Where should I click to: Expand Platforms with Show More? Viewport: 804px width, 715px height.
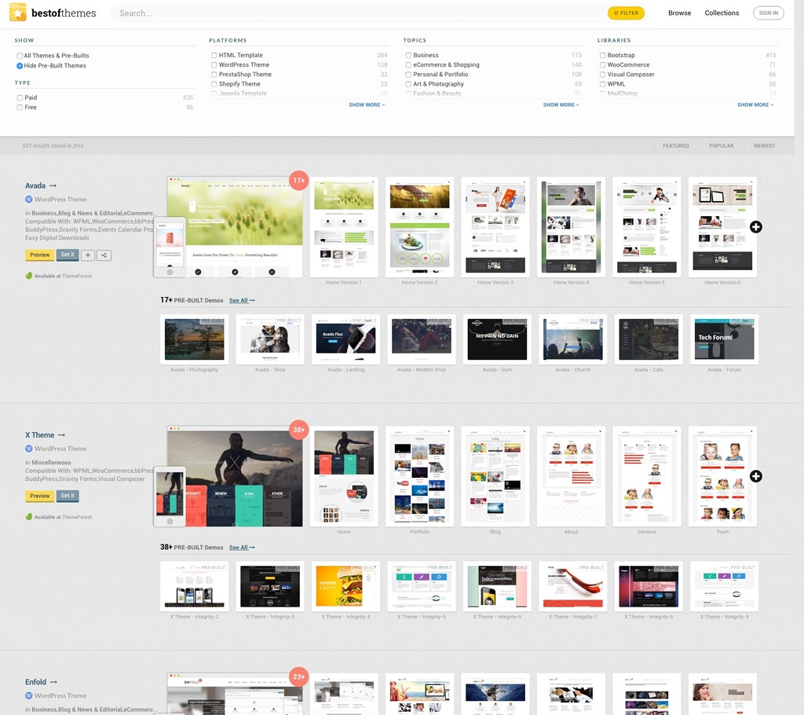(x=367, y=104)
